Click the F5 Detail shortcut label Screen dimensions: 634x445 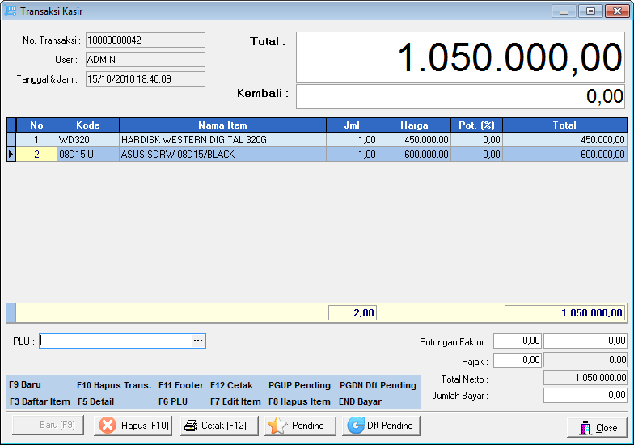tap(95, 401)
